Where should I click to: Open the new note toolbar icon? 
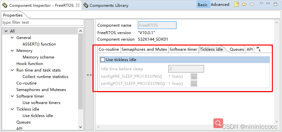(x=236, y=4)
